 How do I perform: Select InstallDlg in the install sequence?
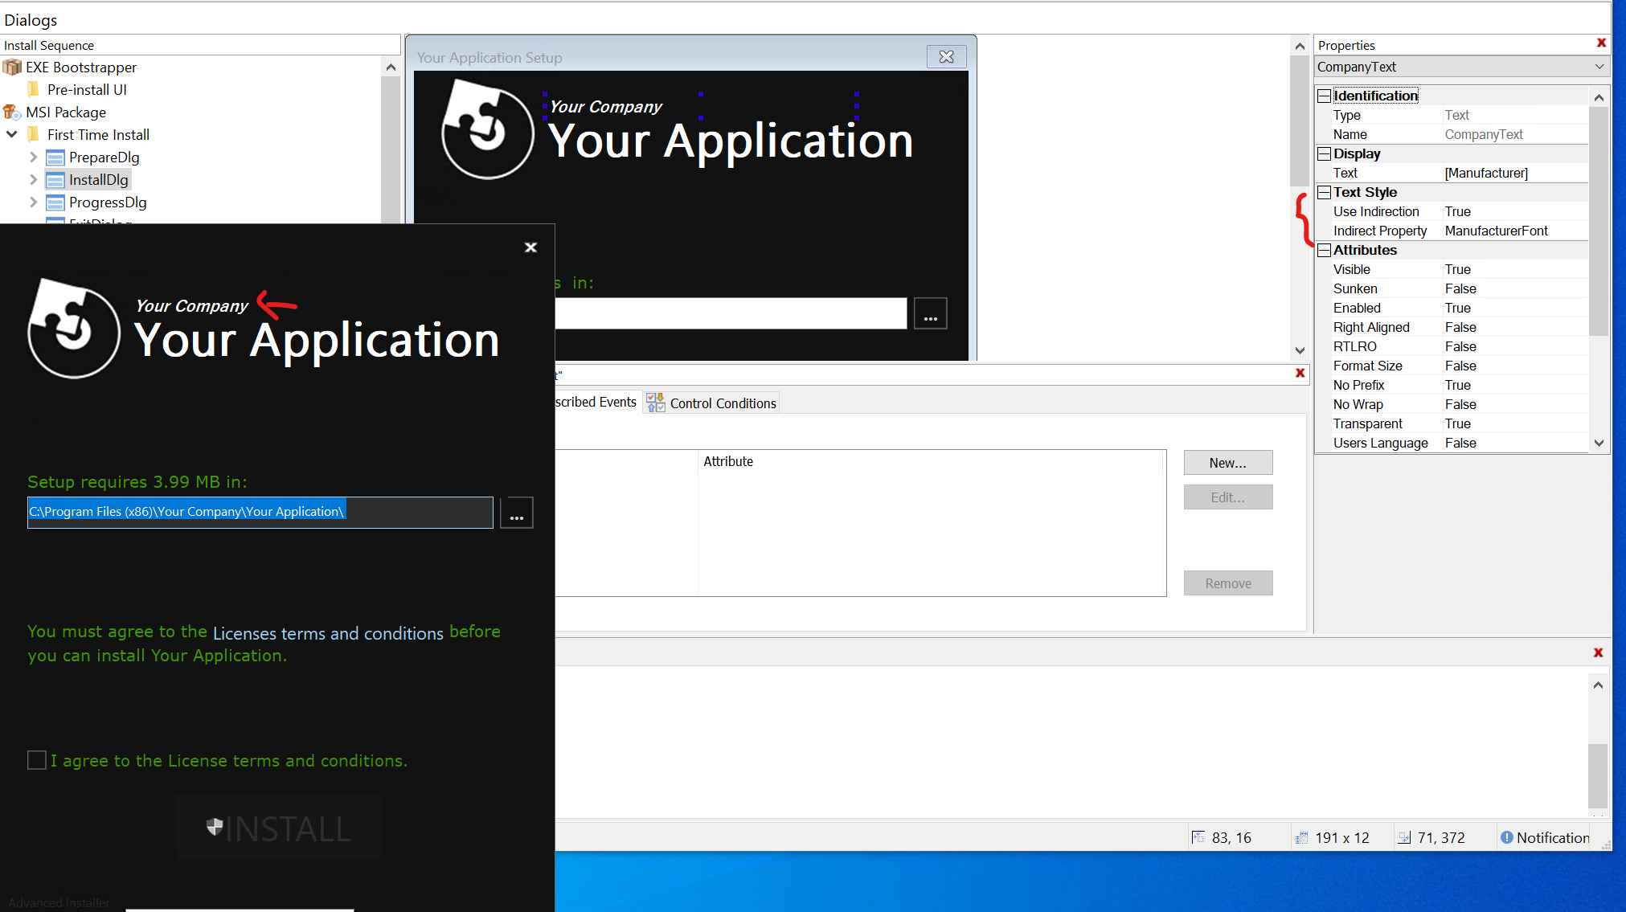click(x=97, y=180)
